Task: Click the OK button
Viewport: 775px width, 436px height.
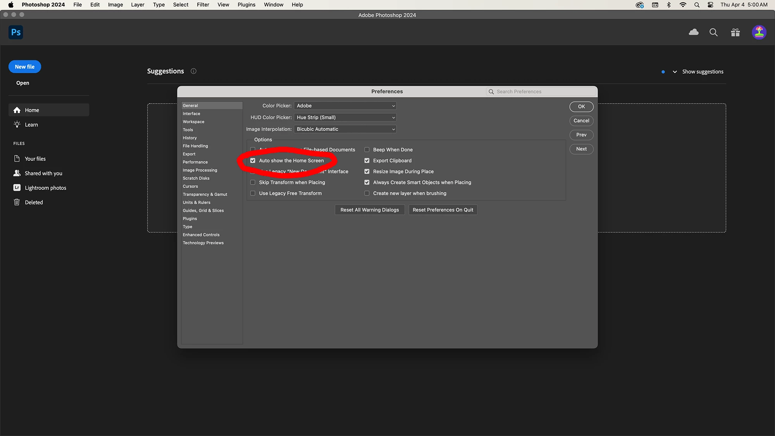Action: click(581, 107)
